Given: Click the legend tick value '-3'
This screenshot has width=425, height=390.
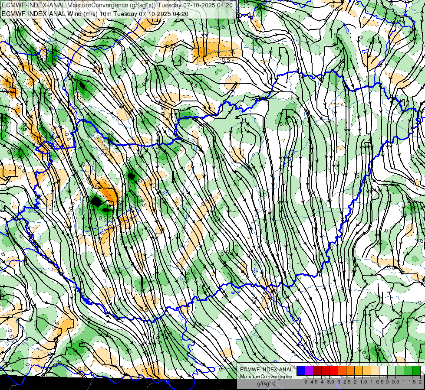Looking at the screenshot, I should [338, 382].
